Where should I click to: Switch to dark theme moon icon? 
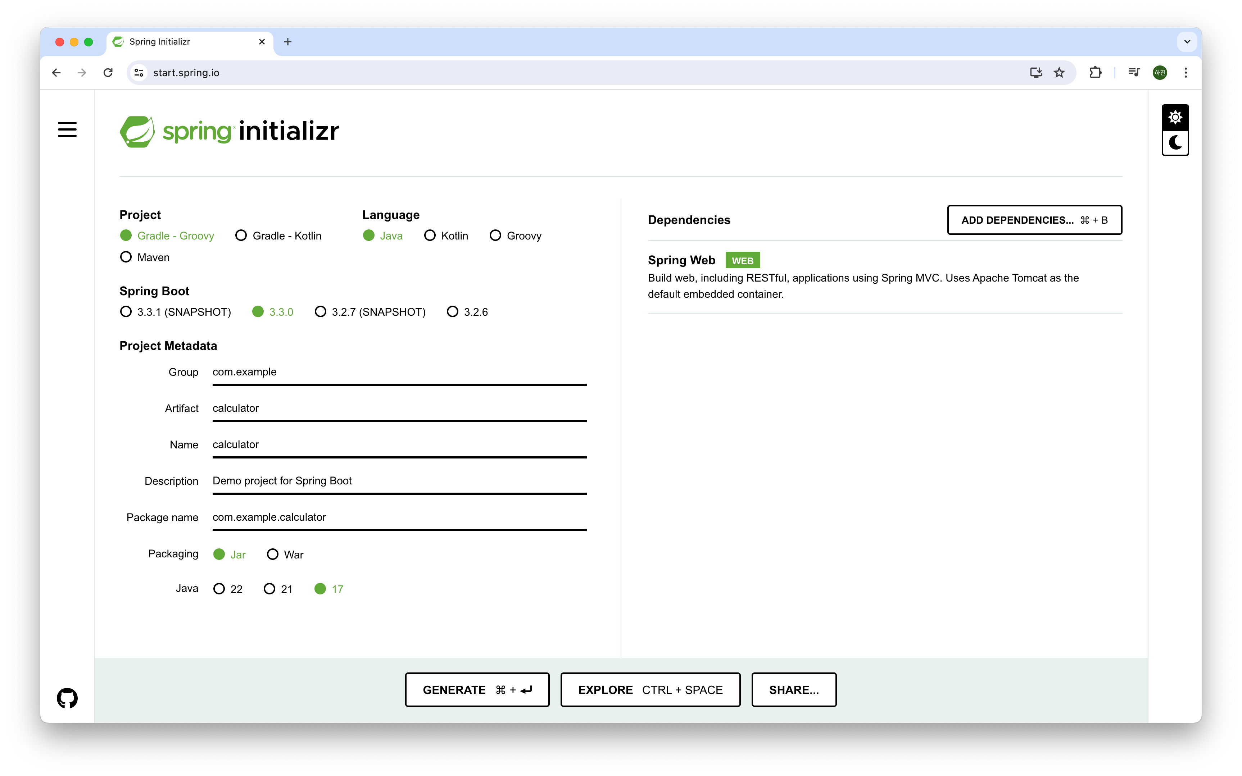1175,142
